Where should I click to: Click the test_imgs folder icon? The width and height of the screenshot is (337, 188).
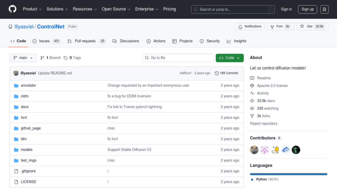(16, 161)
